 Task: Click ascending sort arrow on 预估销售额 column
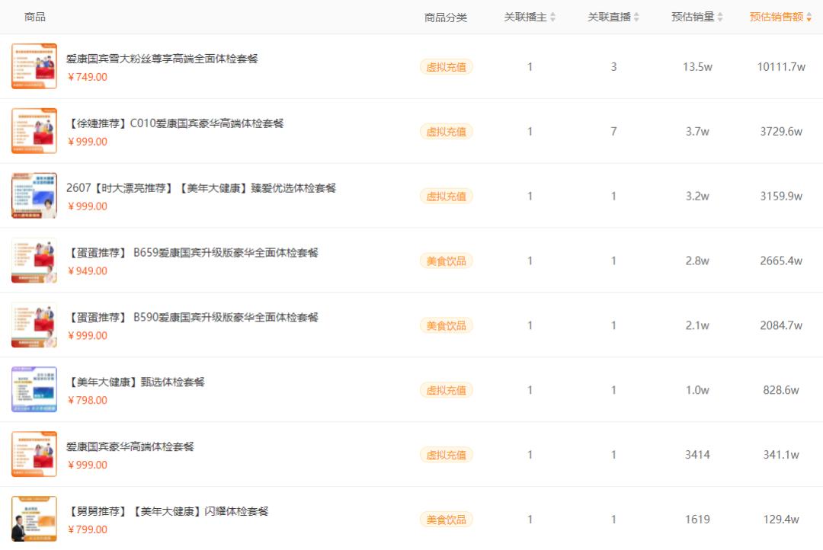[809, 13]
